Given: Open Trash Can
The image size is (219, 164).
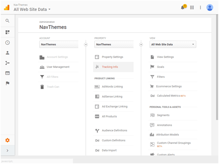Looking at the screenshot, I should (x=53, y=87).
